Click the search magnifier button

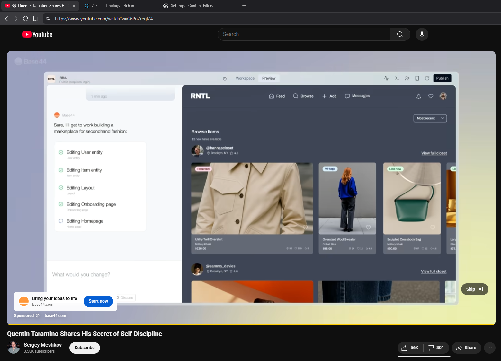400,34
